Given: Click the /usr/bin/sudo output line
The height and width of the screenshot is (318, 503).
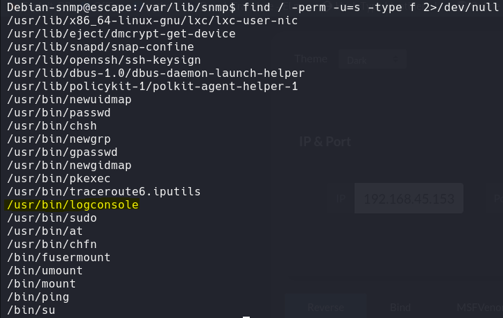Looking at the screenshot, I should pos(52,218).
